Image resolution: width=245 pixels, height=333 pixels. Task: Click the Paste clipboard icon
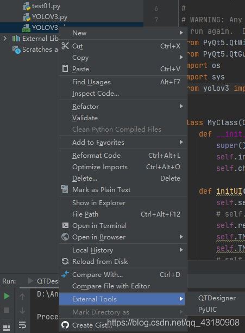pyautogui.click(x=65, y=69)
